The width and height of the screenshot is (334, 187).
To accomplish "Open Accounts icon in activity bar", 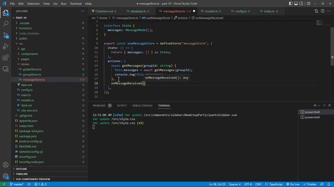I will (6, 165).
